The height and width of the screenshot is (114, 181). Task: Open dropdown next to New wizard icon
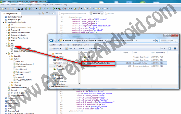[5, 8]
